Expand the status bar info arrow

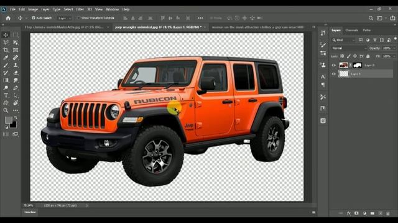pos(87,206)
